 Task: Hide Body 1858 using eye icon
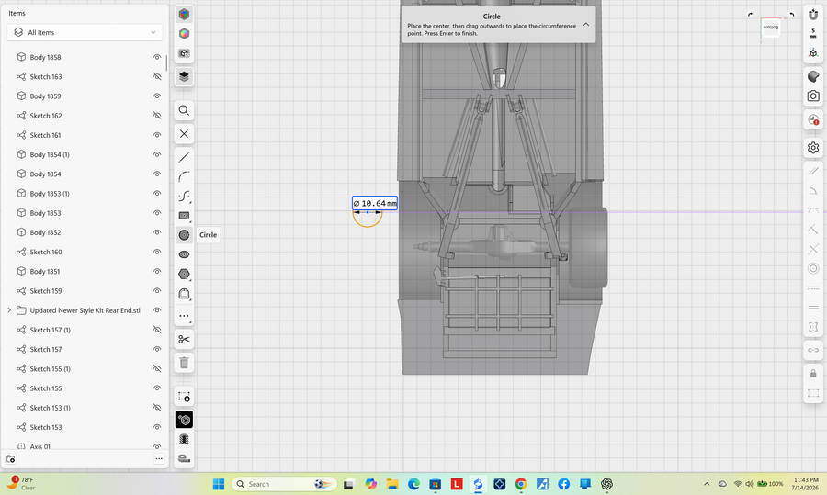(x=156, y=57)
